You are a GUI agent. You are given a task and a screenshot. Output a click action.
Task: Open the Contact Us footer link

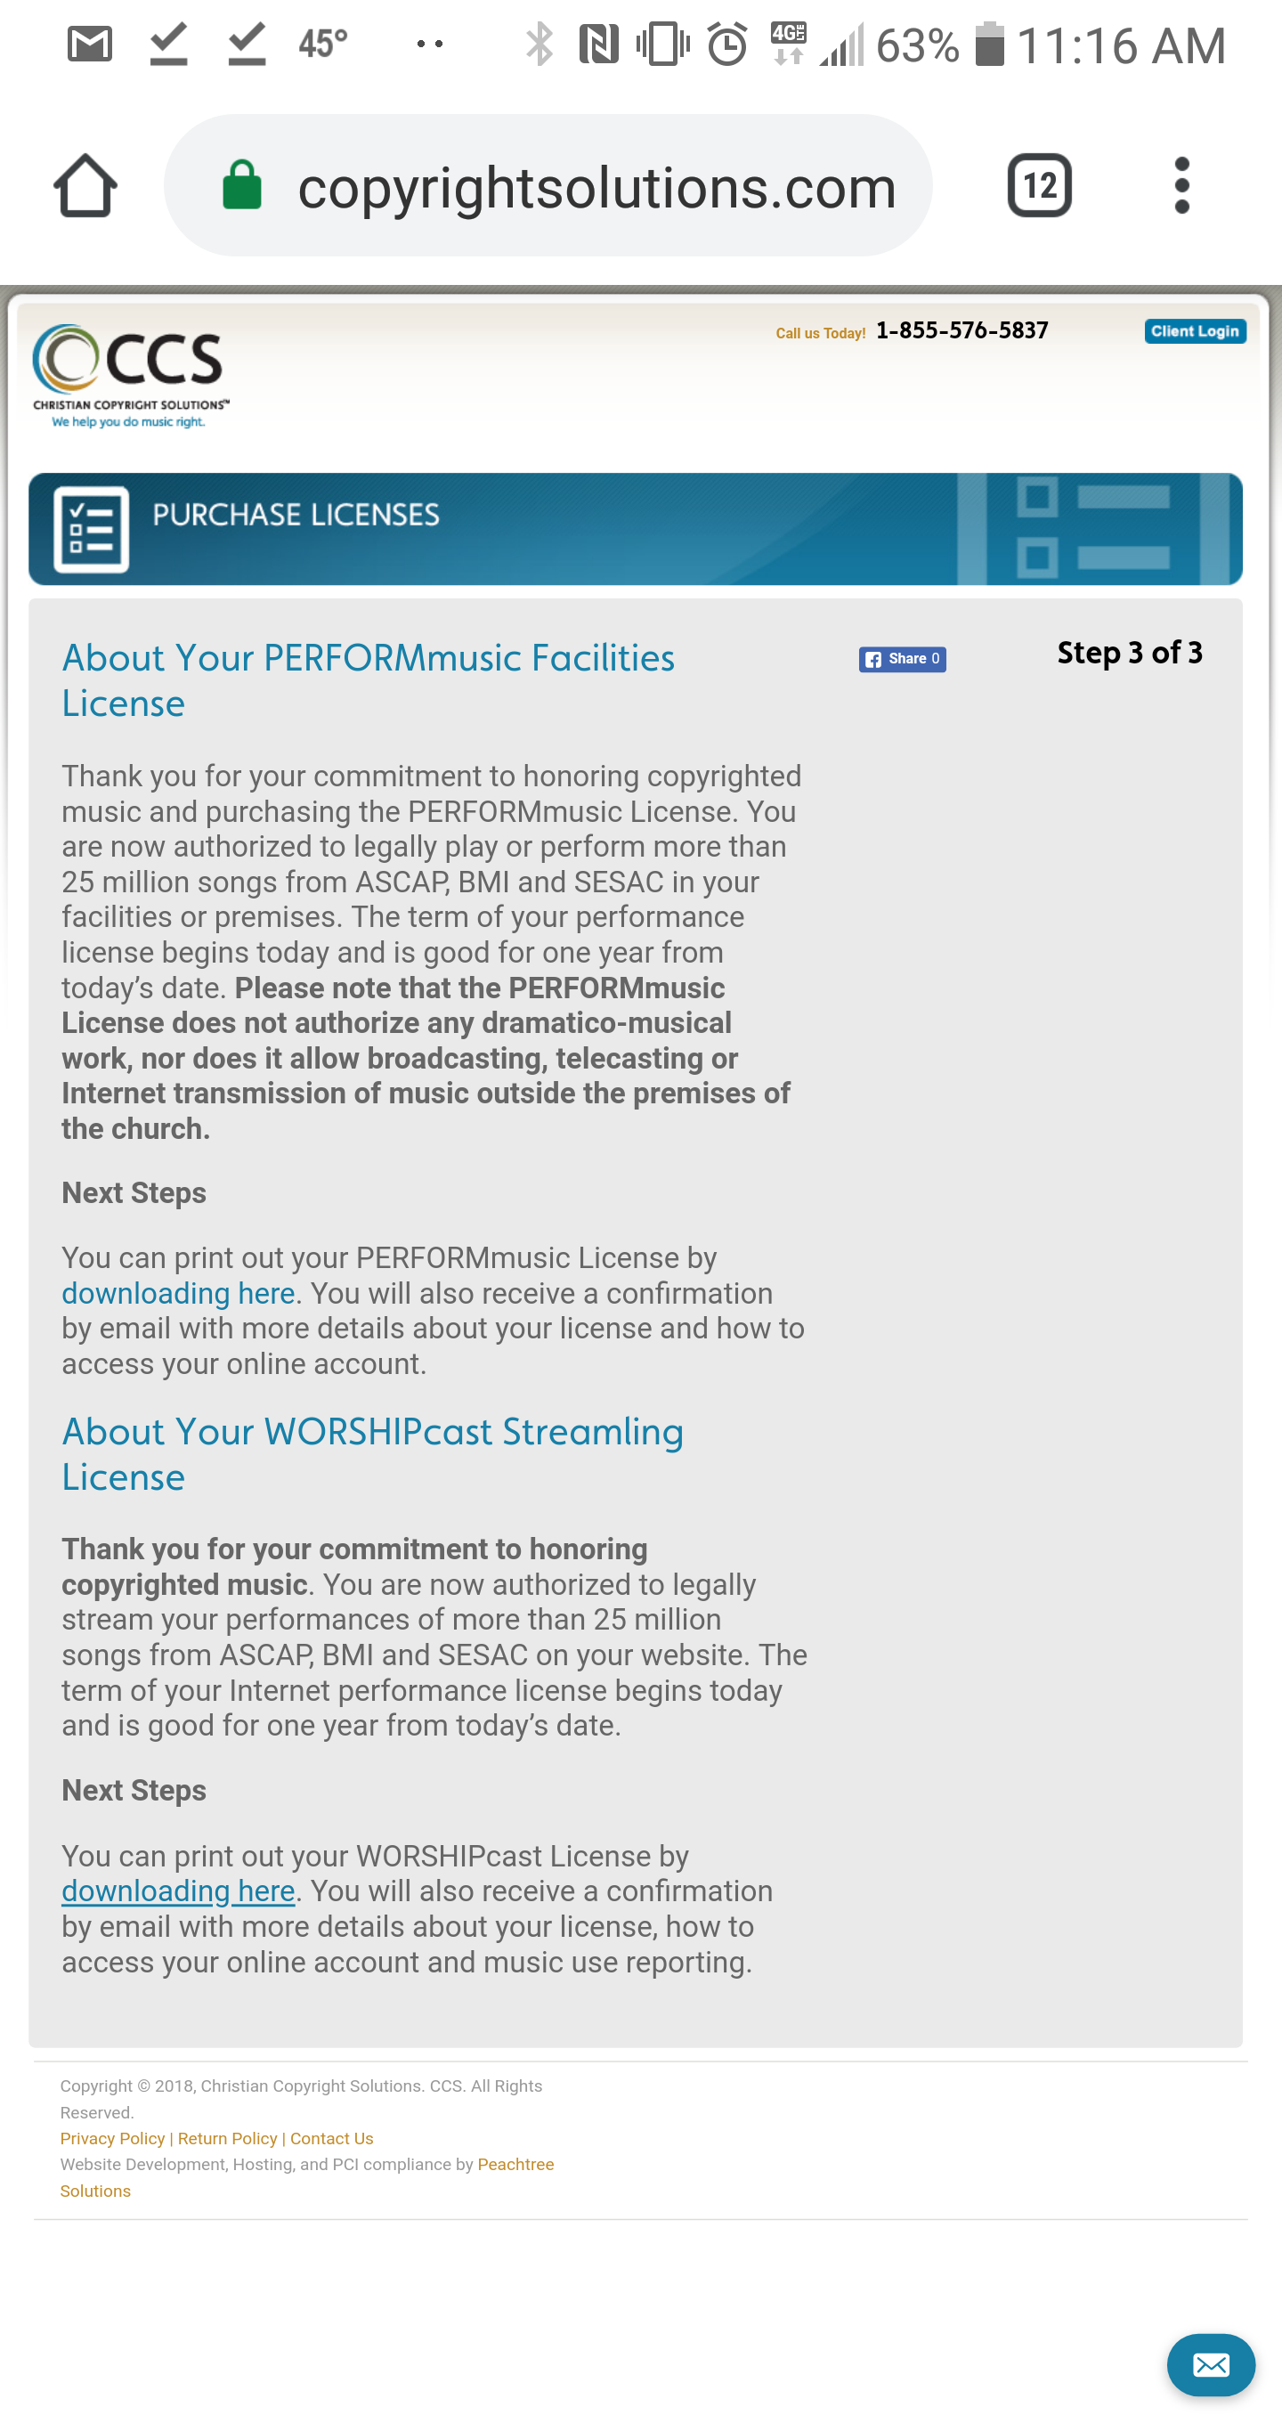click(332, 2138)
